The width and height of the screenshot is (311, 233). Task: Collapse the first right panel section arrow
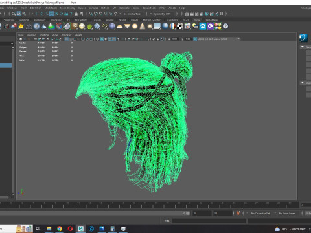(303, 47)
